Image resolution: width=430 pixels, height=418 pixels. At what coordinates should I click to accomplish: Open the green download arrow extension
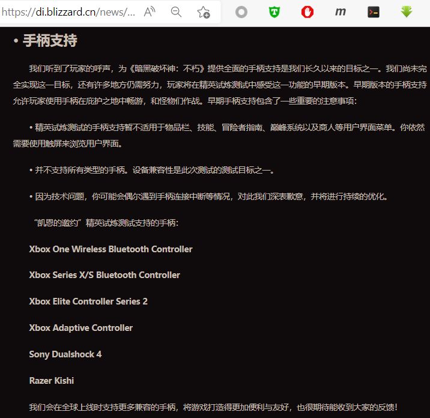(x=407, y=12)
